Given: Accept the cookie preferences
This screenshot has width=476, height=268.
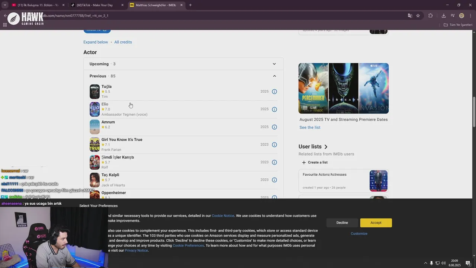Looking at the screenshot, I should 376,223.
